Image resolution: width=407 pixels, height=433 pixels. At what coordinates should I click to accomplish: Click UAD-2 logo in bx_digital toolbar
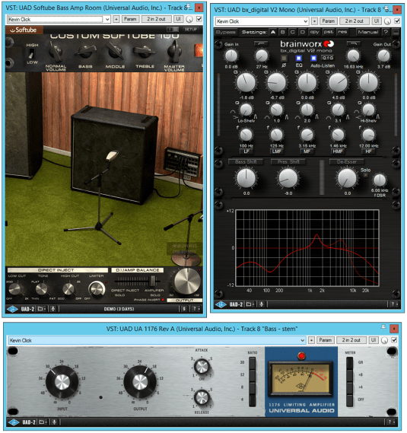pos(221,304)
